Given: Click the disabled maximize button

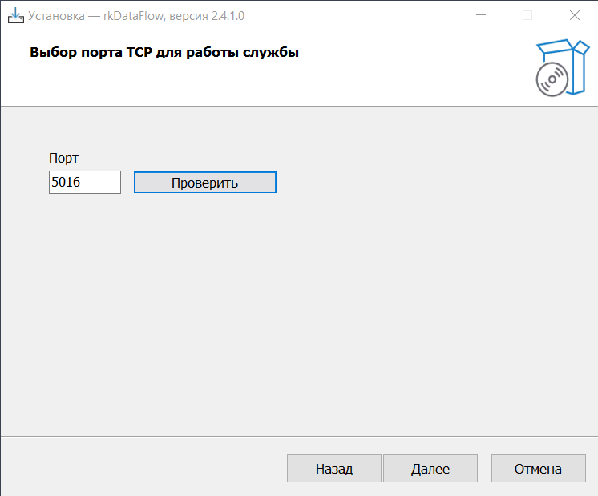Looking at the screenshot, I should click(527, 15).
